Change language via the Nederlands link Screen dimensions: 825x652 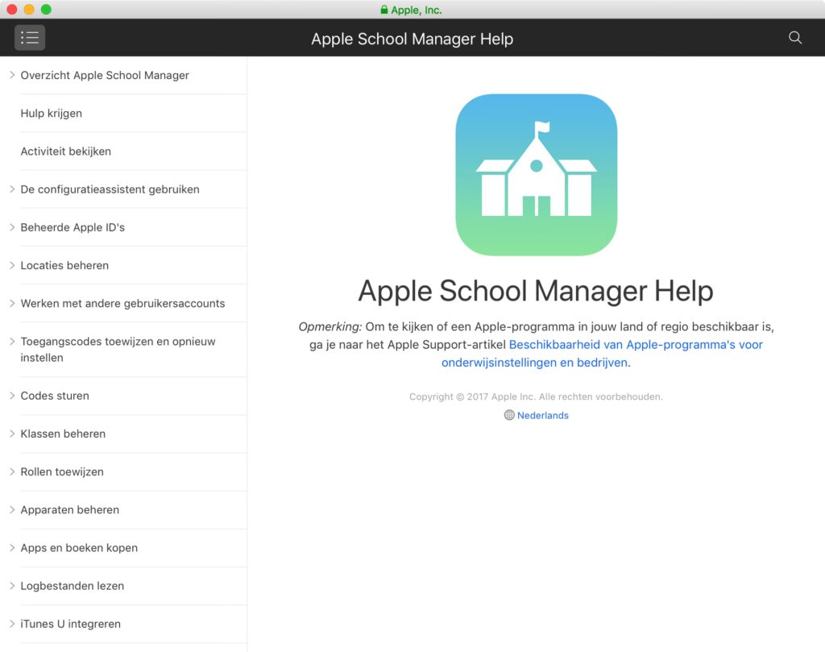542,416
